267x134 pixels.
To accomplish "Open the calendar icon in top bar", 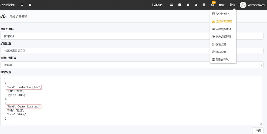I will (x=204, y=5).
